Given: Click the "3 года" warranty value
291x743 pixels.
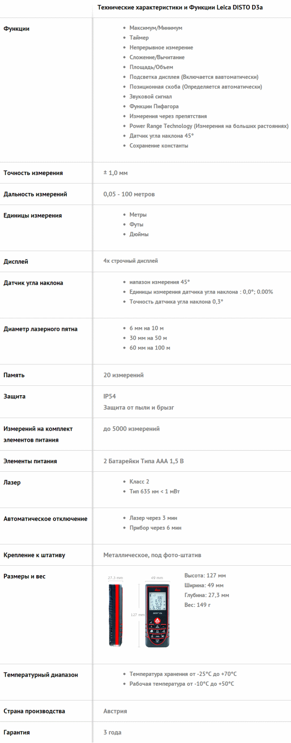Looking at the screenshot, I should pos(112,733).
